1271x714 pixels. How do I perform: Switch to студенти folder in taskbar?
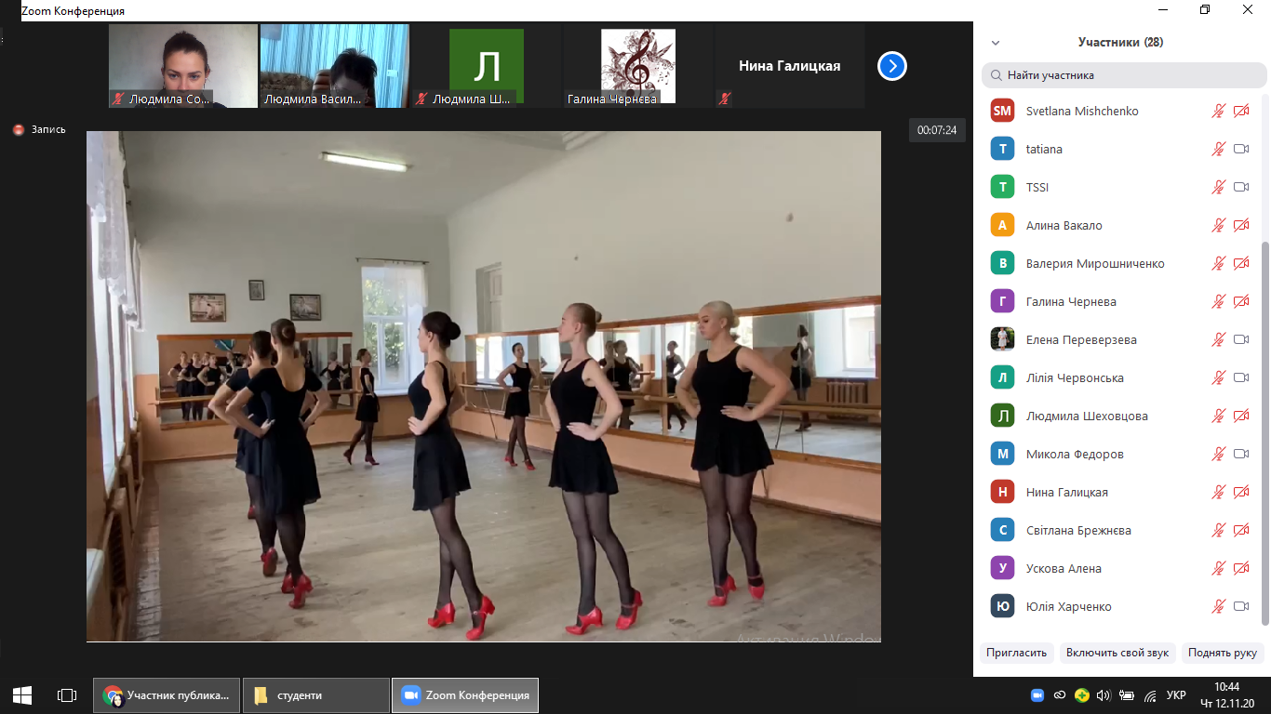(x=316, y=695)
